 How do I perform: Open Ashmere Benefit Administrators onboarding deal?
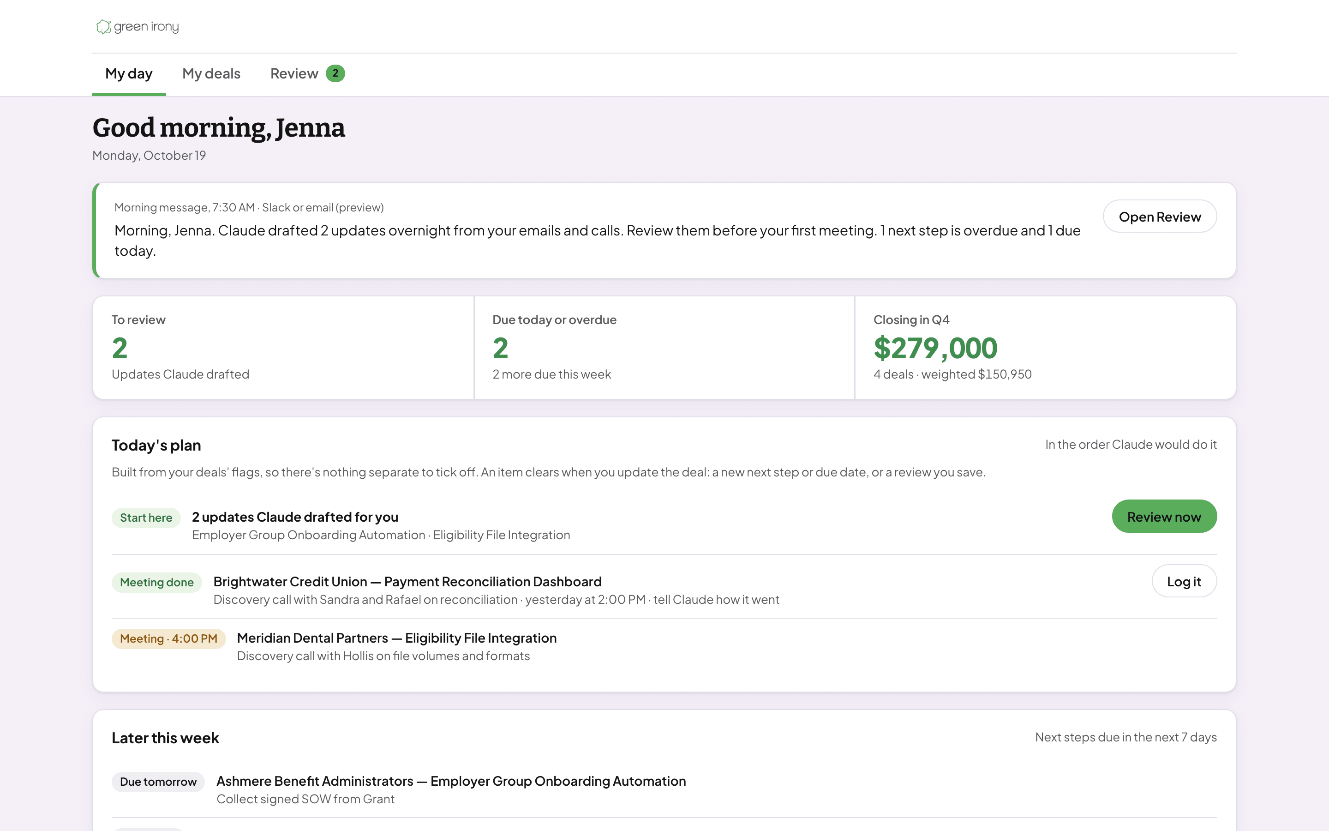451,781
